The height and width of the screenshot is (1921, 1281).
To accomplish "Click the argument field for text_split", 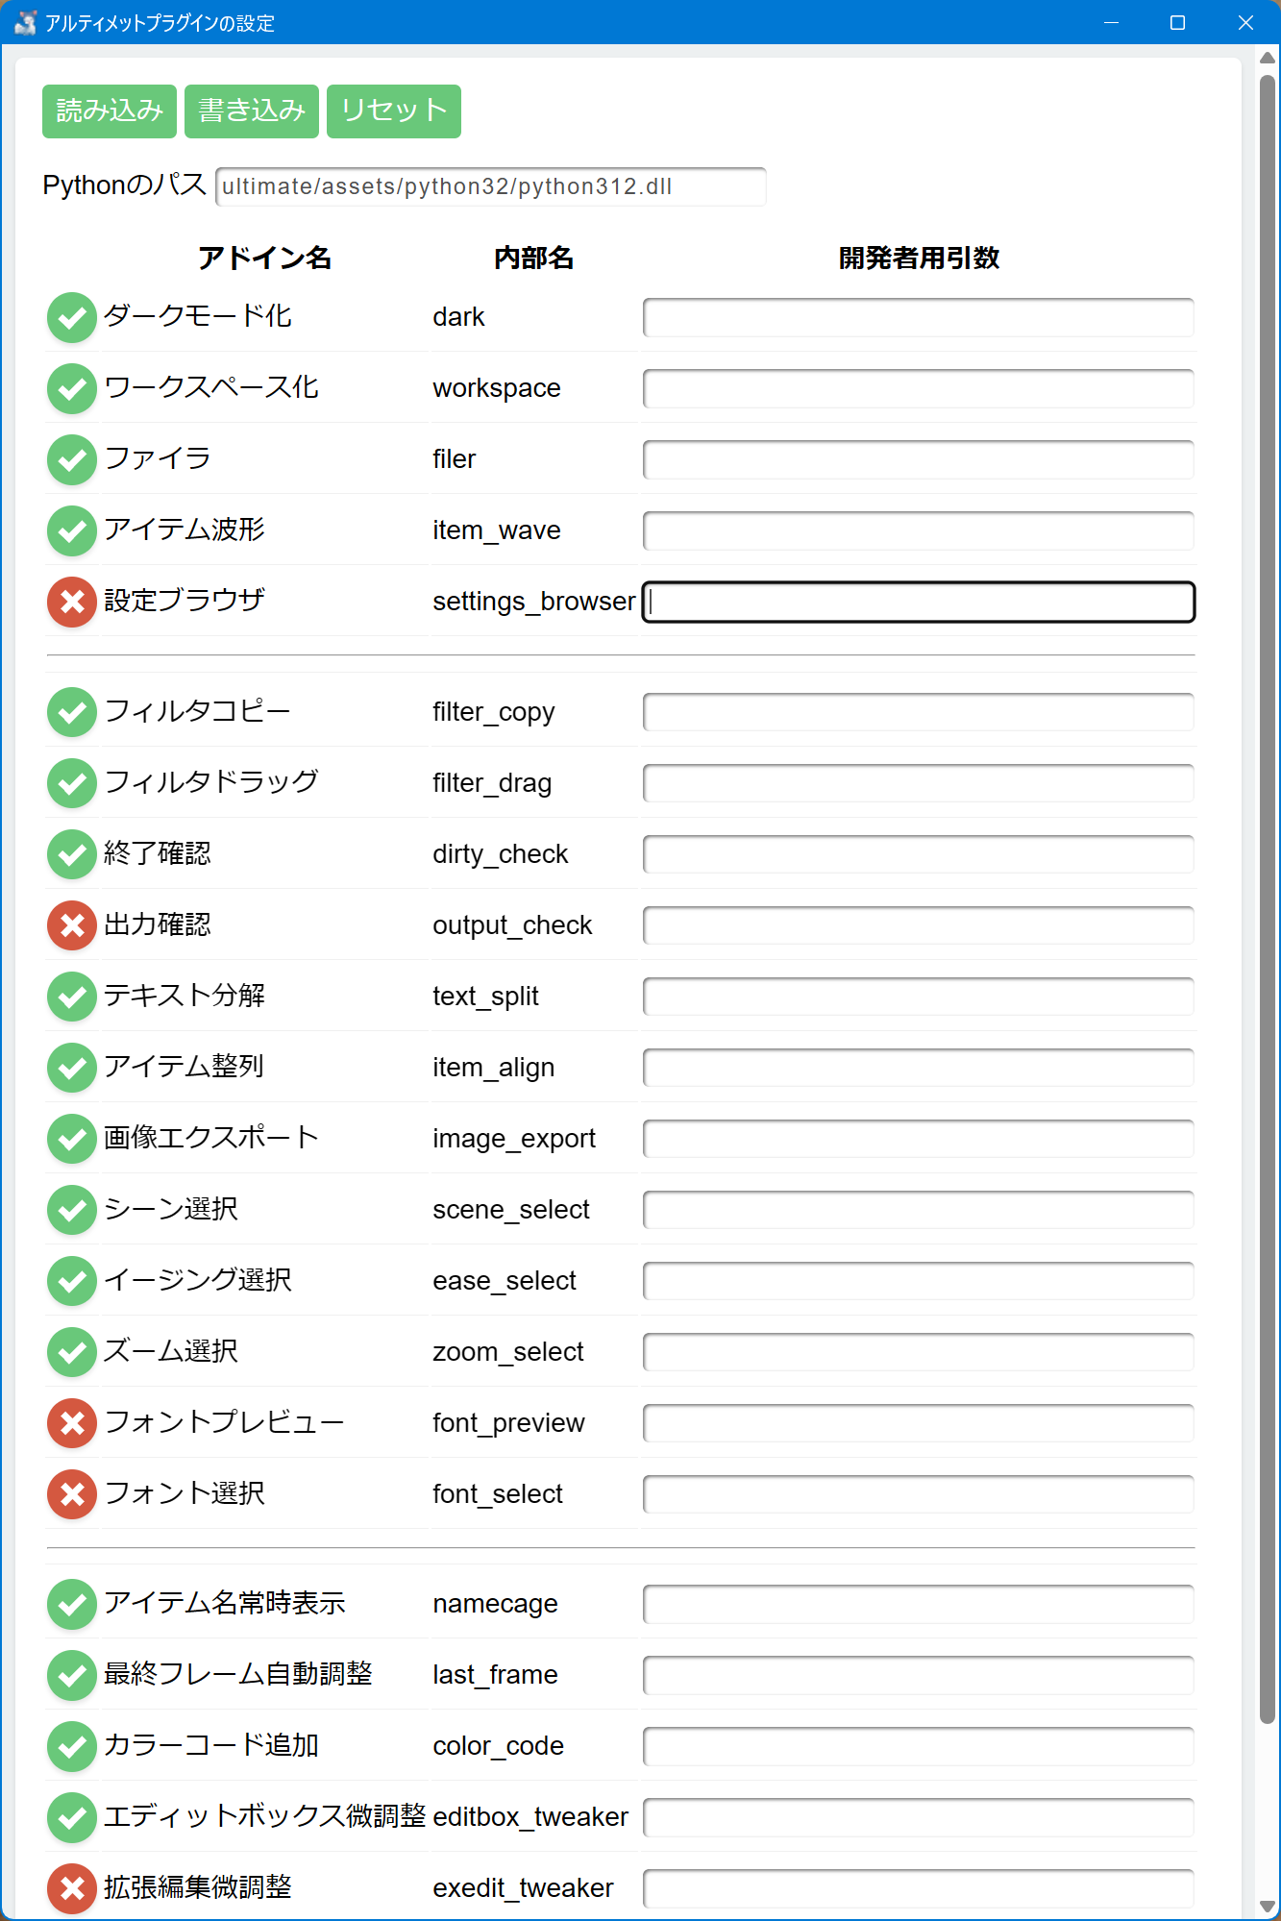I will click(919, 997).
